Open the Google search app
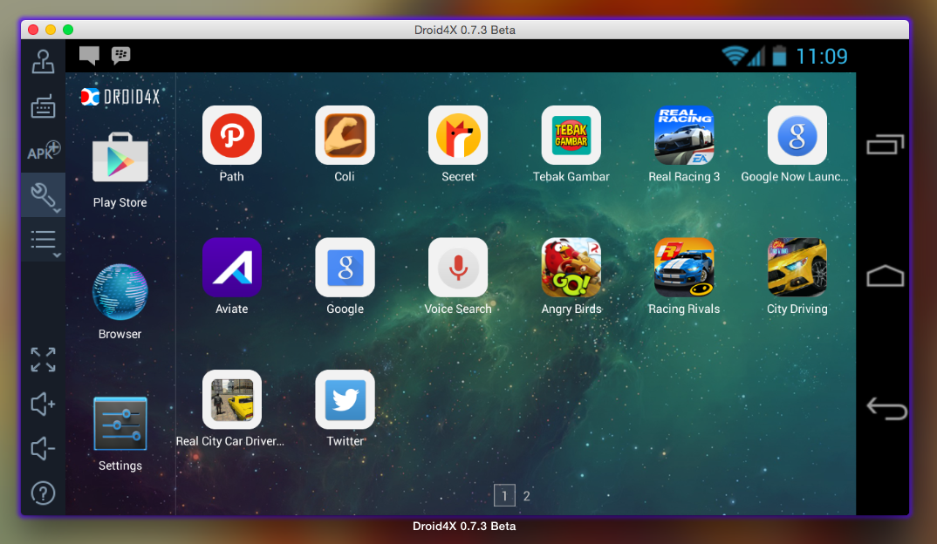 point(345,268)
